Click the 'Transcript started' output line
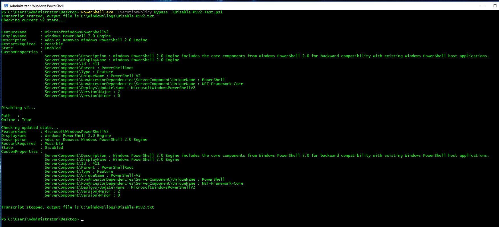Viewport: 499px width, 227px height. [x=78, y=16]
